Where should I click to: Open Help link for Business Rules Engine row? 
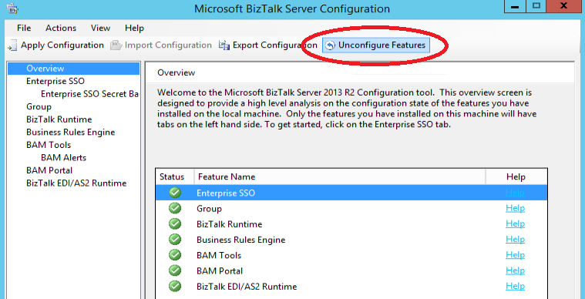tap(515, 240)
